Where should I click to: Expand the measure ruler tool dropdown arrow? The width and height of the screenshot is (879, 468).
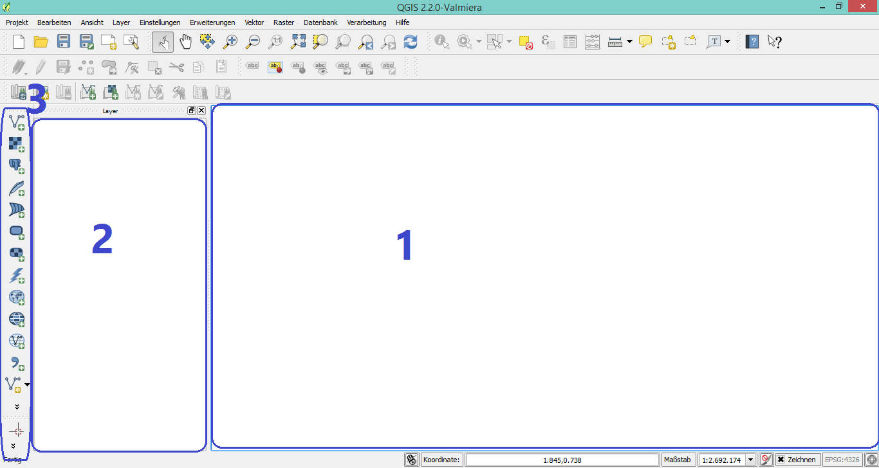[629, 42]
